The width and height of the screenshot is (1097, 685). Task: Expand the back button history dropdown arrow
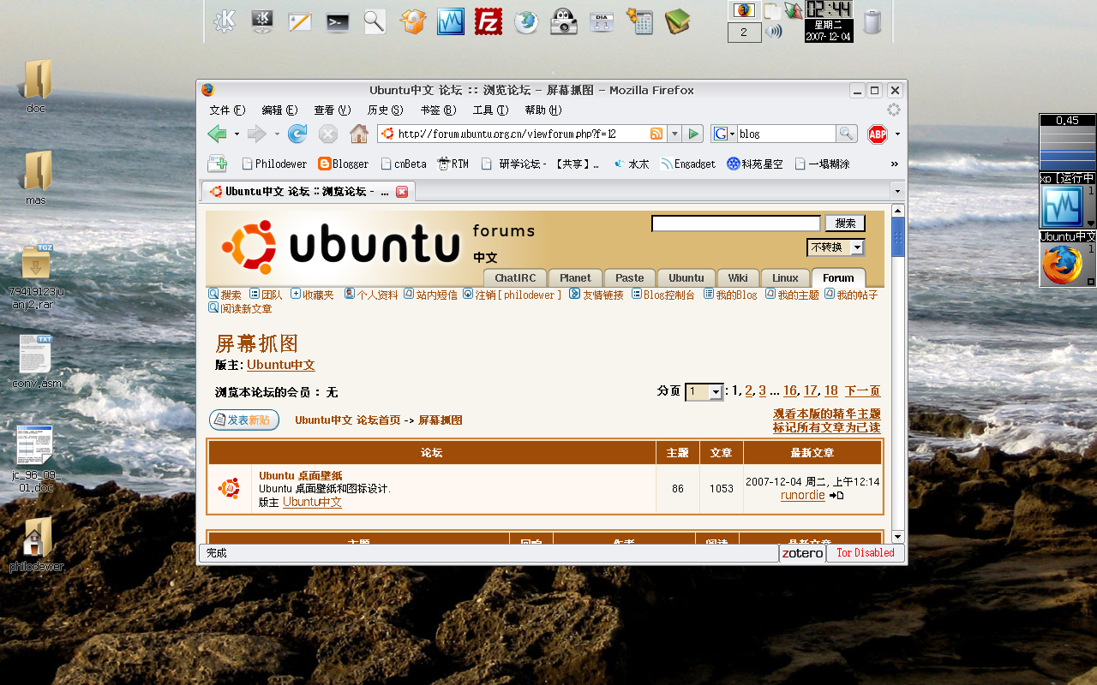237,134
